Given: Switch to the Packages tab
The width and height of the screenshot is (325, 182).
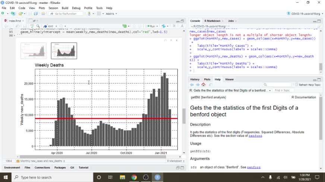Looking at the screenshot, I should point(60,168).
